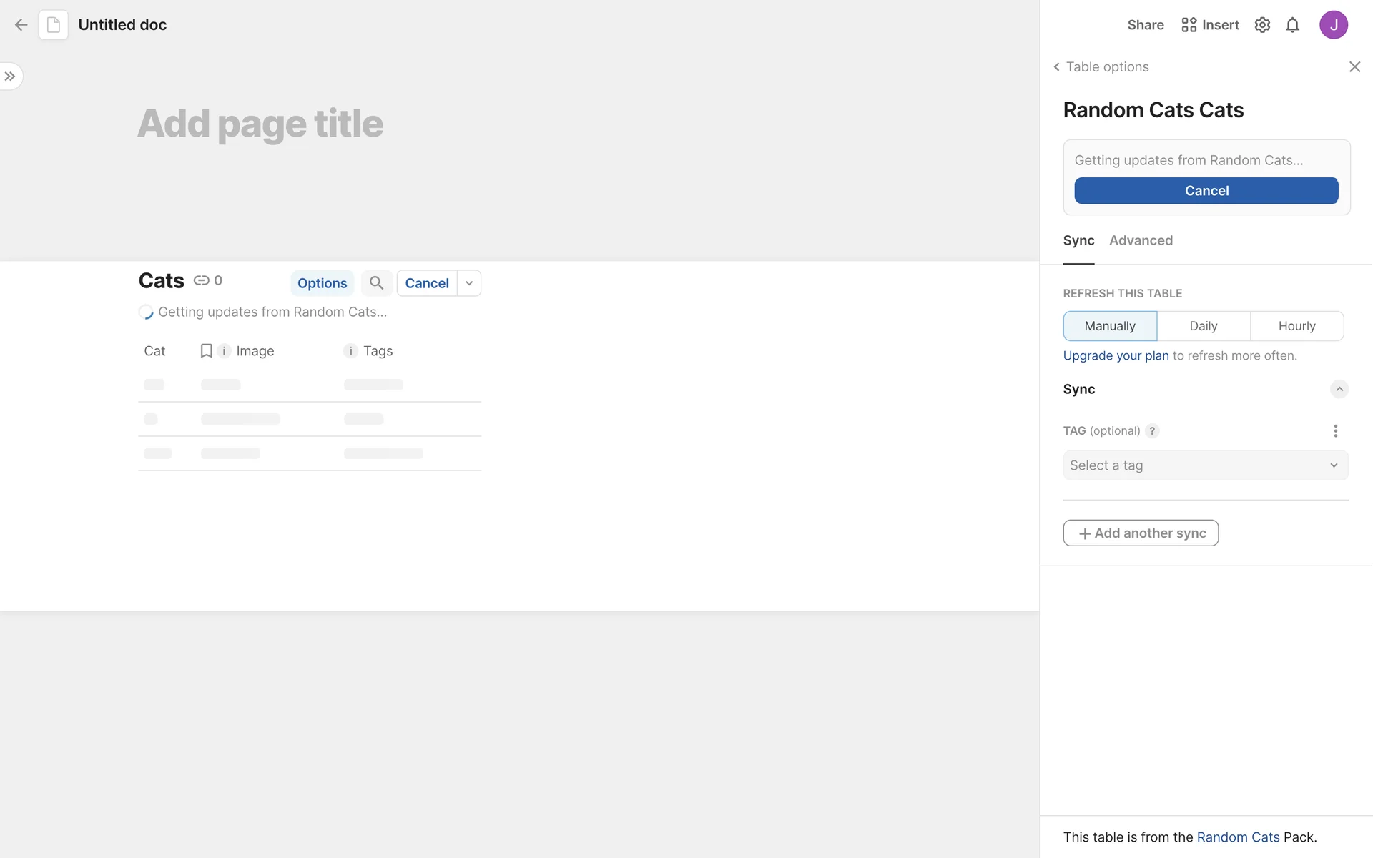
Task: Open the Select a tag dropdown
Action: [1205, 465]
